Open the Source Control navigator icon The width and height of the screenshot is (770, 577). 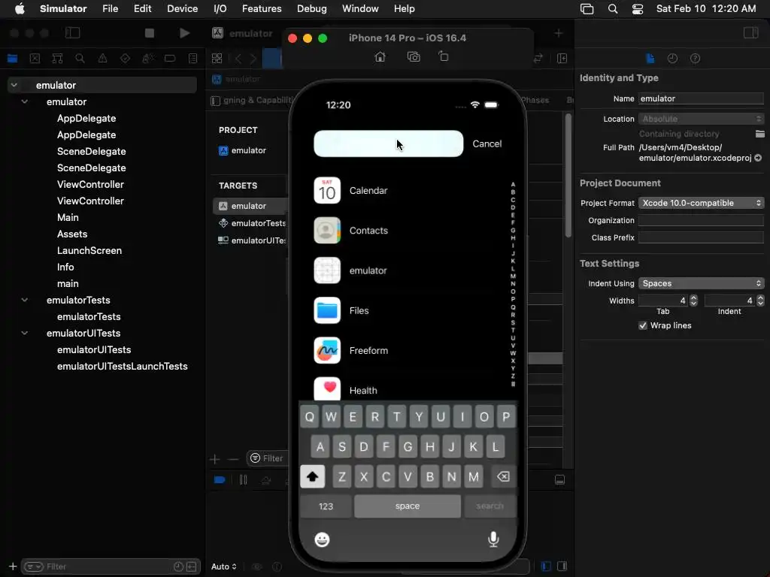pyautogui.click(x=35, y=59)
